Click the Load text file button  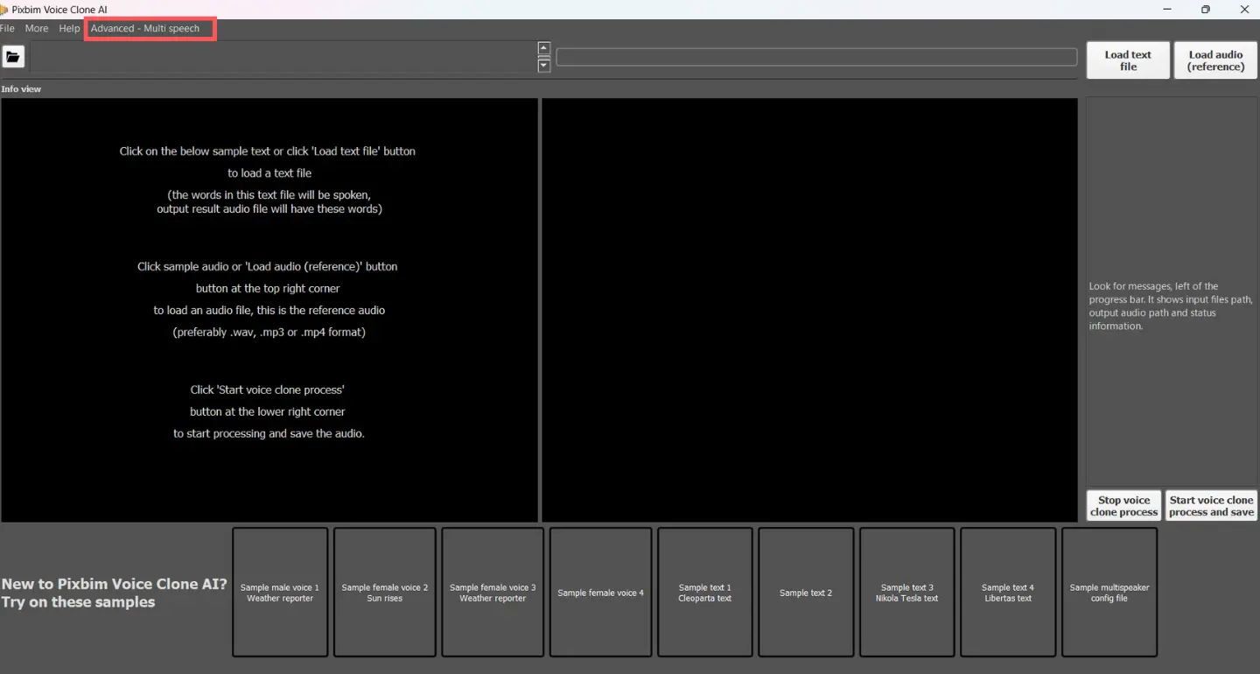point(1128,60)
